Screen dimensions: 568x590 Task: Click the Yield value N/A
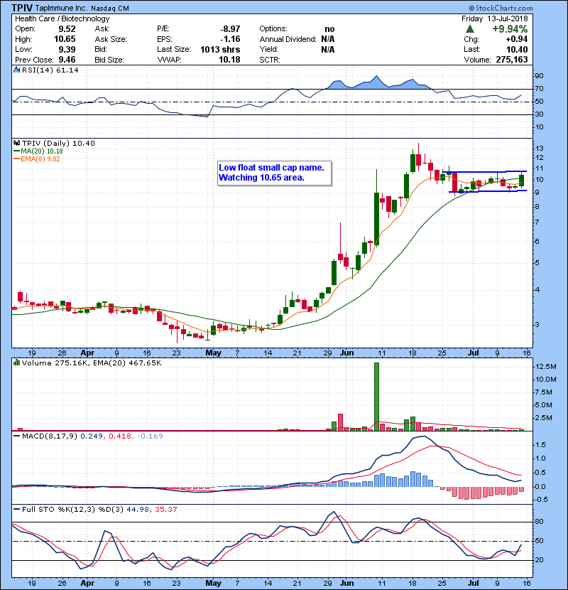coord(328,49)
